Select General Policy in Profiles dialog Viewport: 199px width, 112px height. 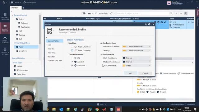point(54,41)
